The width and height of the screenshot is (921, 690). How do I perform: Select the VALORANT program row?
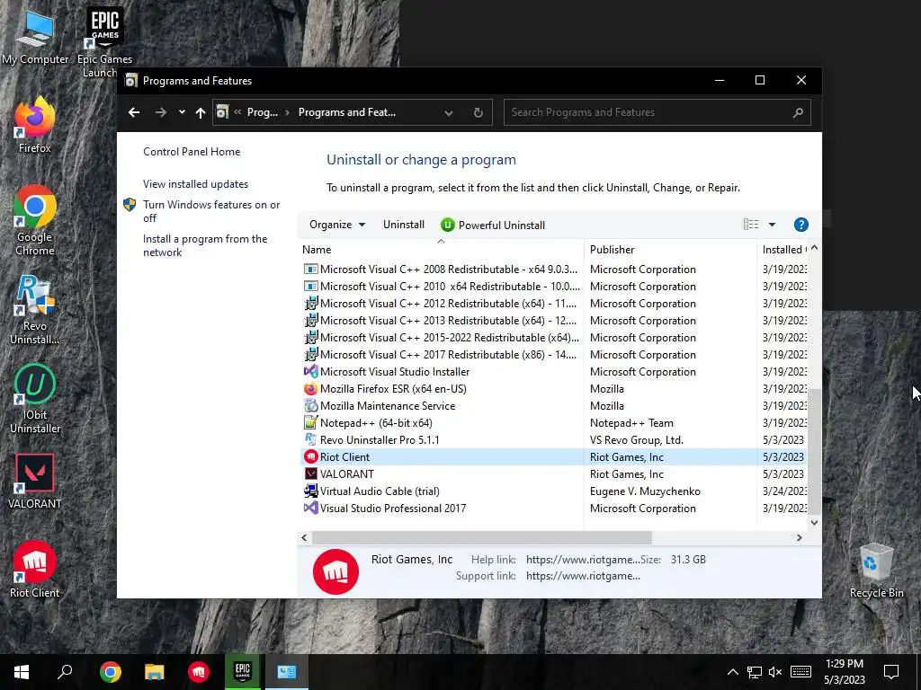tap(553, 474)
